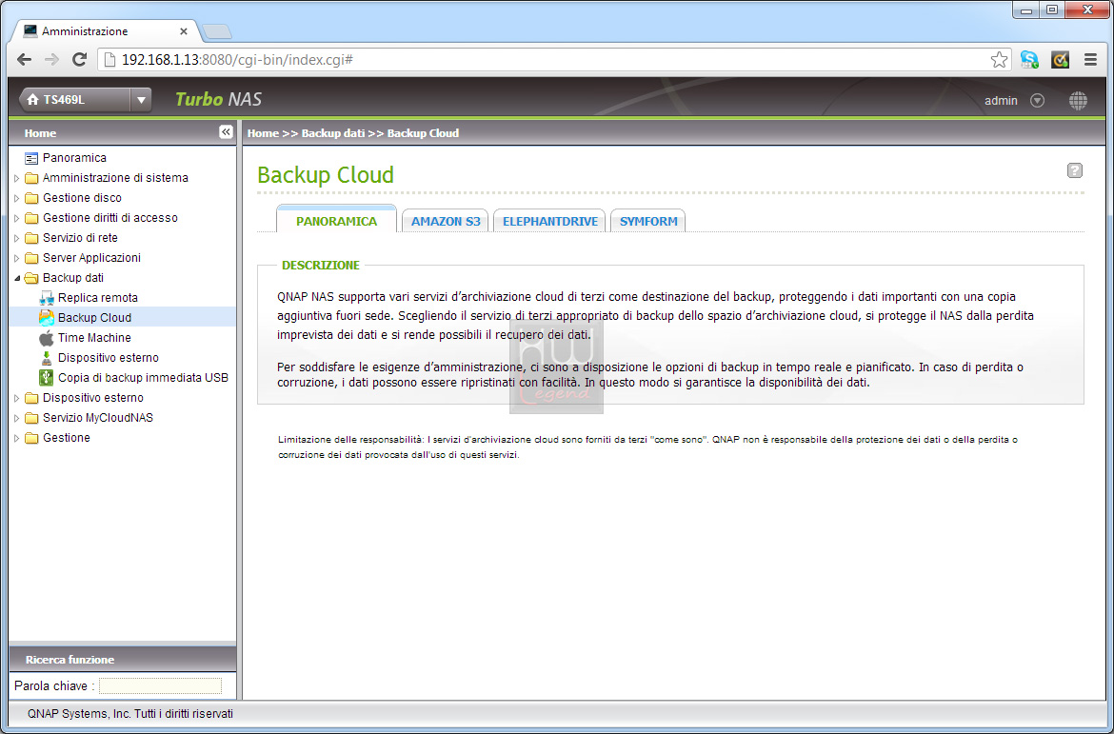Image resolution: width=1114 pixels, height=734 pixels.
Task: Switch to the ELEPHANTDRIVE tab
Action: pyautogui.click(x=550, y=221)
